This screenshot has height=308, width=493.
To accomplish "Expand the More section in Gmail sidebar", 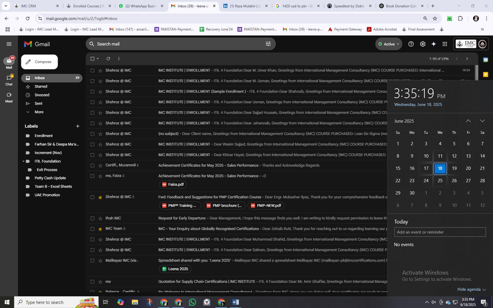I will point(39,112).
